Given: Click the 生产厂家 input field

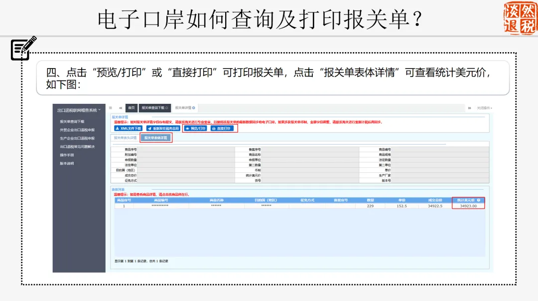Looking at the screenshot, I should point(440,175).
